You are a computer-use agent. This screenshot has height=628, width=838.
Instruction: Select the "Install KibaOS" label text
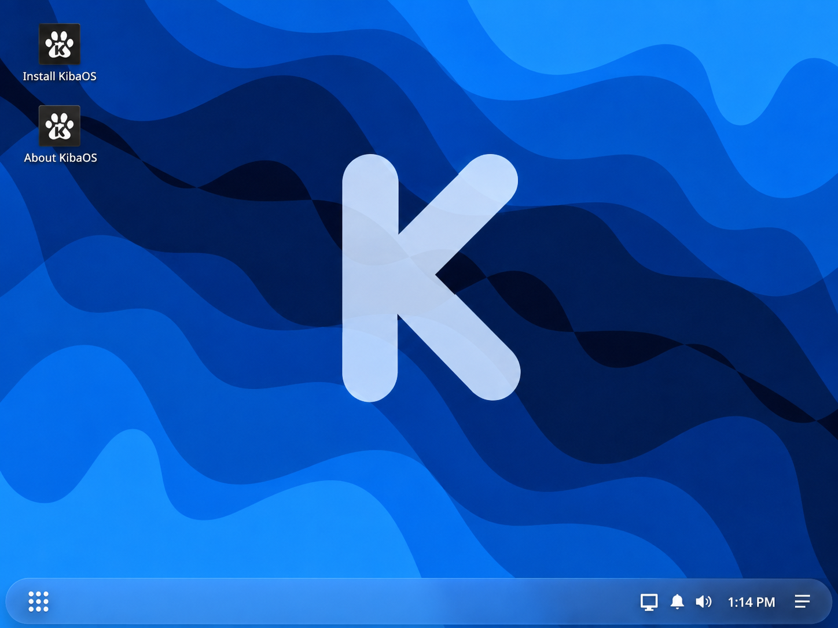click(x=60, y=76)
